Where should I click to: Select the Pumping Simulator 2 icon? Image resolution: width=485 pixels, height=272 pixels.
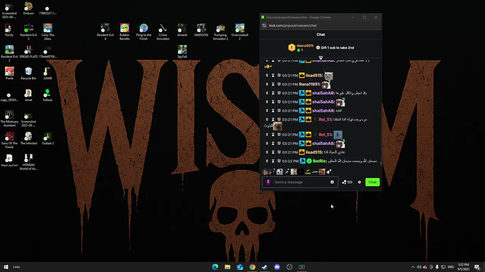(x=221, y=32)
